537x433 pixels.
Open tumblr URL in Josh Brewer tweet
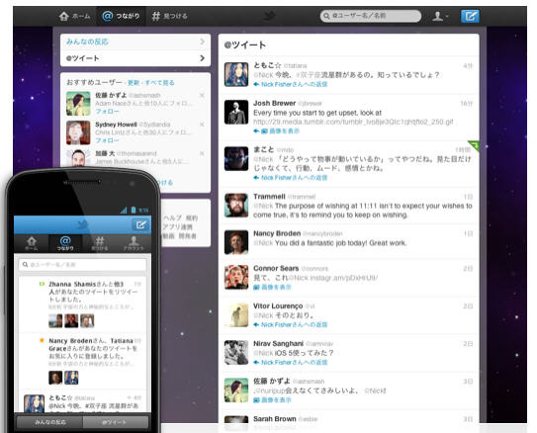[353, 122]
